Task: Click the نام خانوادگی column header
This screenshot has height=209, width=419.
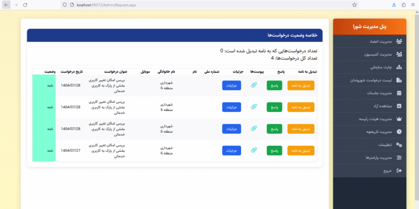Action: click(166, 72)
